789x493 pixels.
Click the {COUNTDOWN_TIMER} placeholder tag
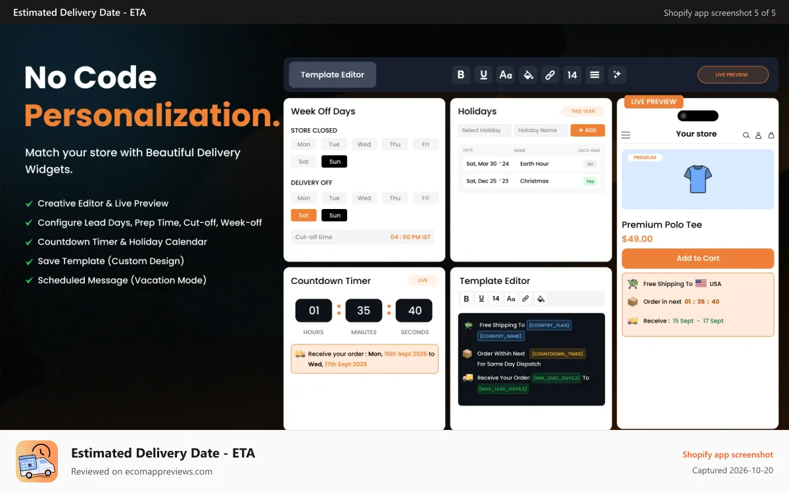[558, 354]
